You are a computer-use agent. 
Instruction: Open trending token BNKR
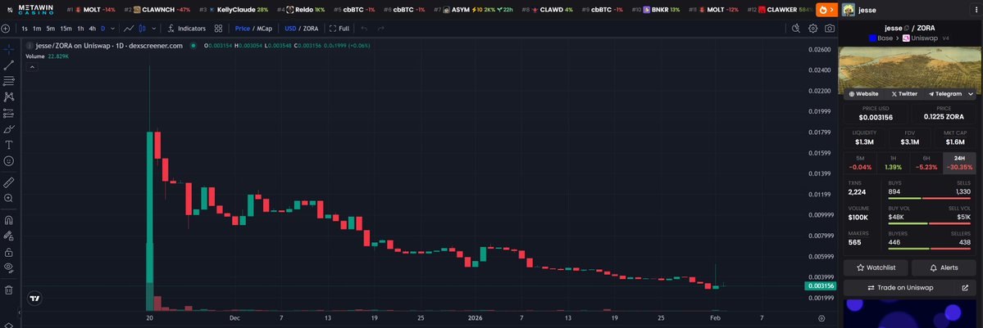tap(656, 10)
